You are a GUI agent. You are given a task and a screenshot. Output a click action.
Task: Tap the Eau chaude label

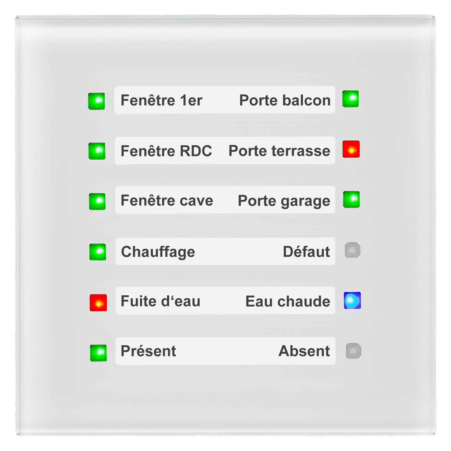tap(288, 301)
